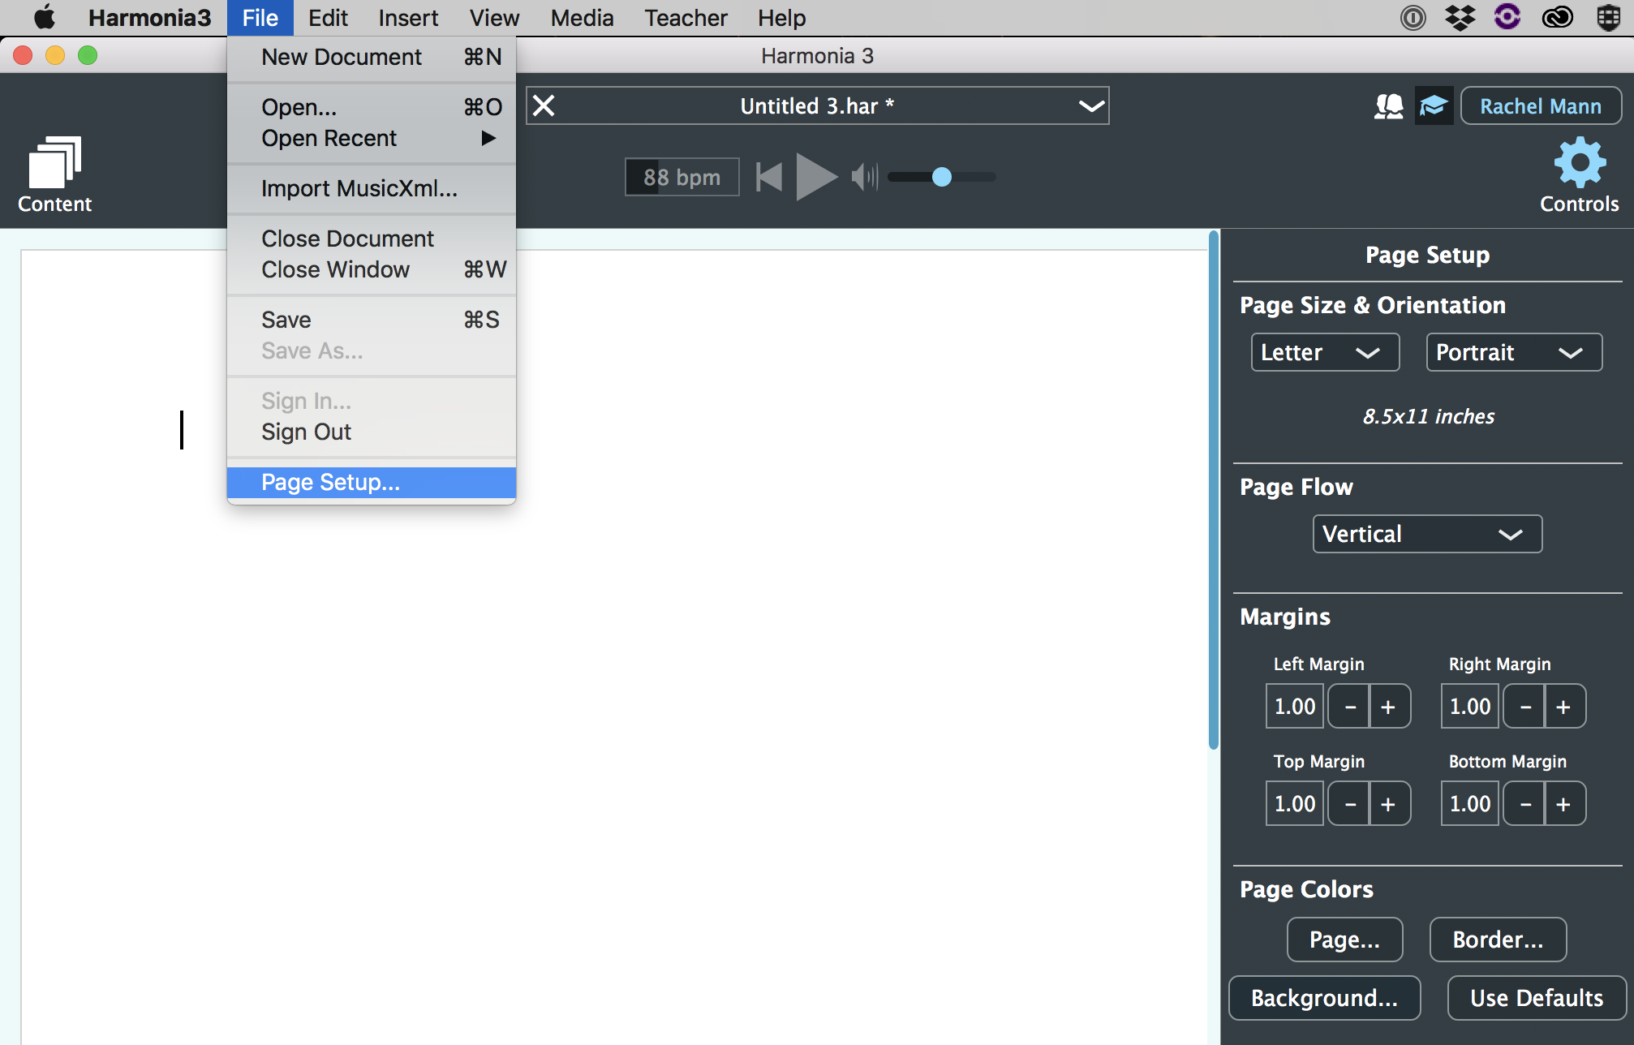
Task: Increase Right Margin with plus button
Action: 1564,707
